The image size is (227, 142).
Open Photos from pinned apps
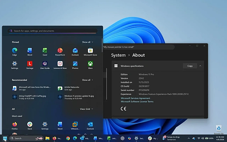coord(75,64)
